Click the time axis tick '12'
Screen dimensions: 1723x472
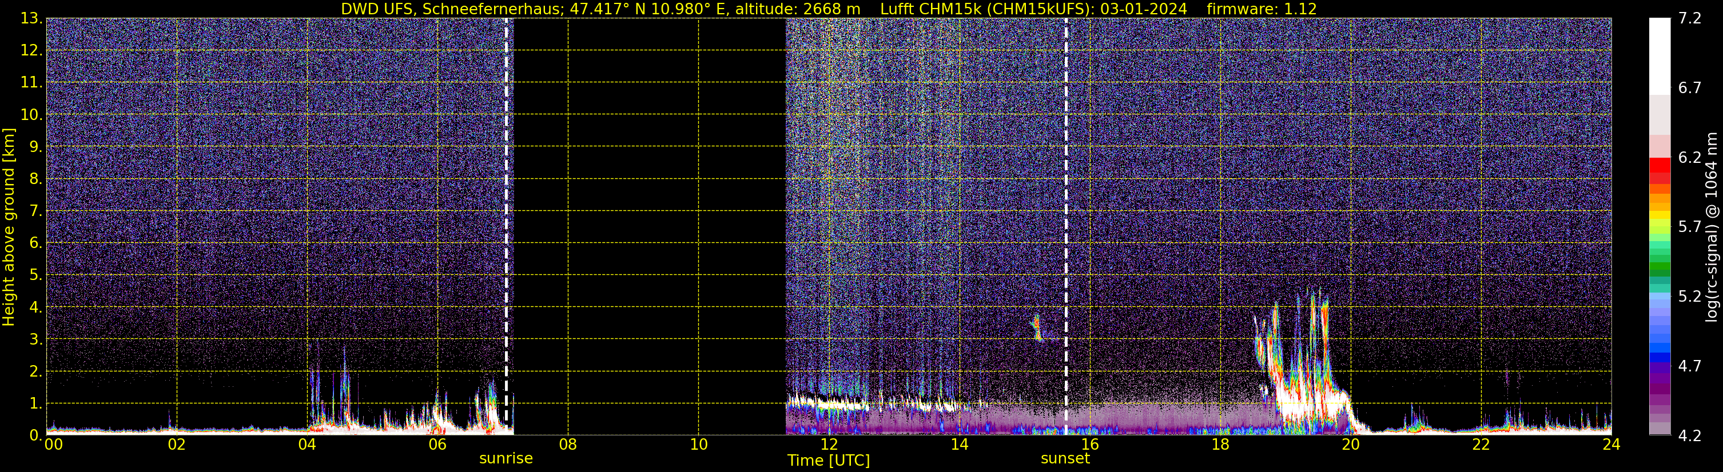click(x=829, y=445)
